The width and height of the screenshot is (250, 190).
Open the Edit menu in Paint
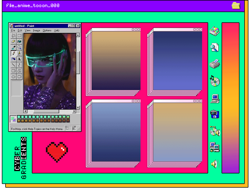(x=20, y=30)
